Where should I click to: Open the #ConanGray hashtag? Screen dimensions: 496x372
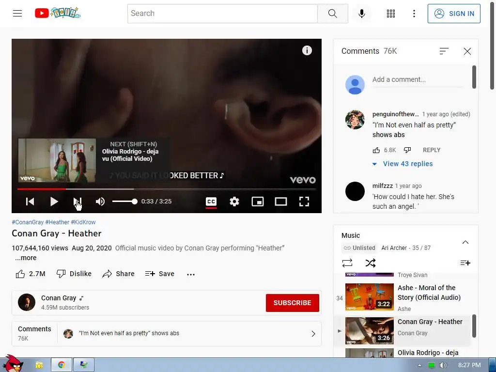click(28, 222)
